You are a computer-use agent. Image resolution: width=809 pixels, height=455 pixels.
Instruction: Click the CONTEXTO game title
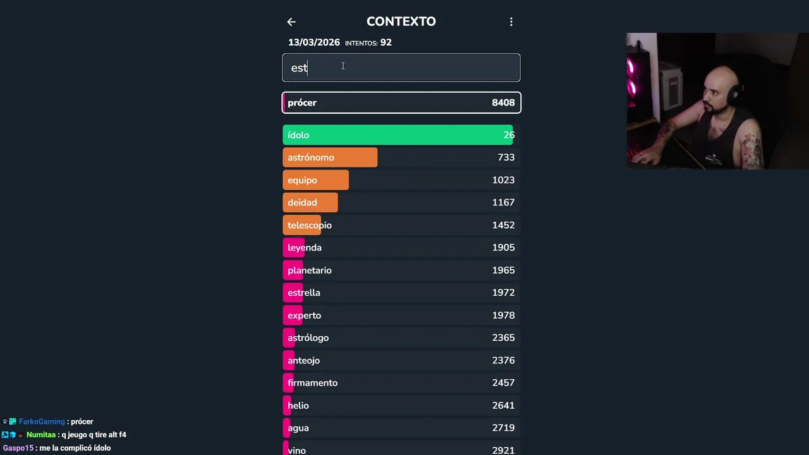(401, 21)
